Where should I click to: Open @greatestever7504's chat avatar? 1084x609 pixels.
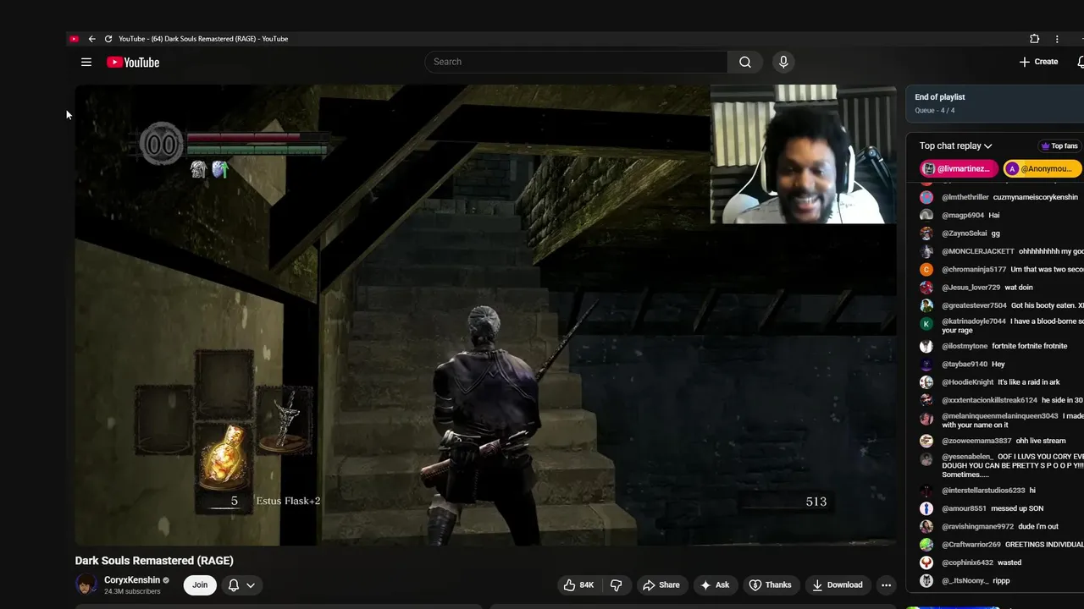(926, 305)
